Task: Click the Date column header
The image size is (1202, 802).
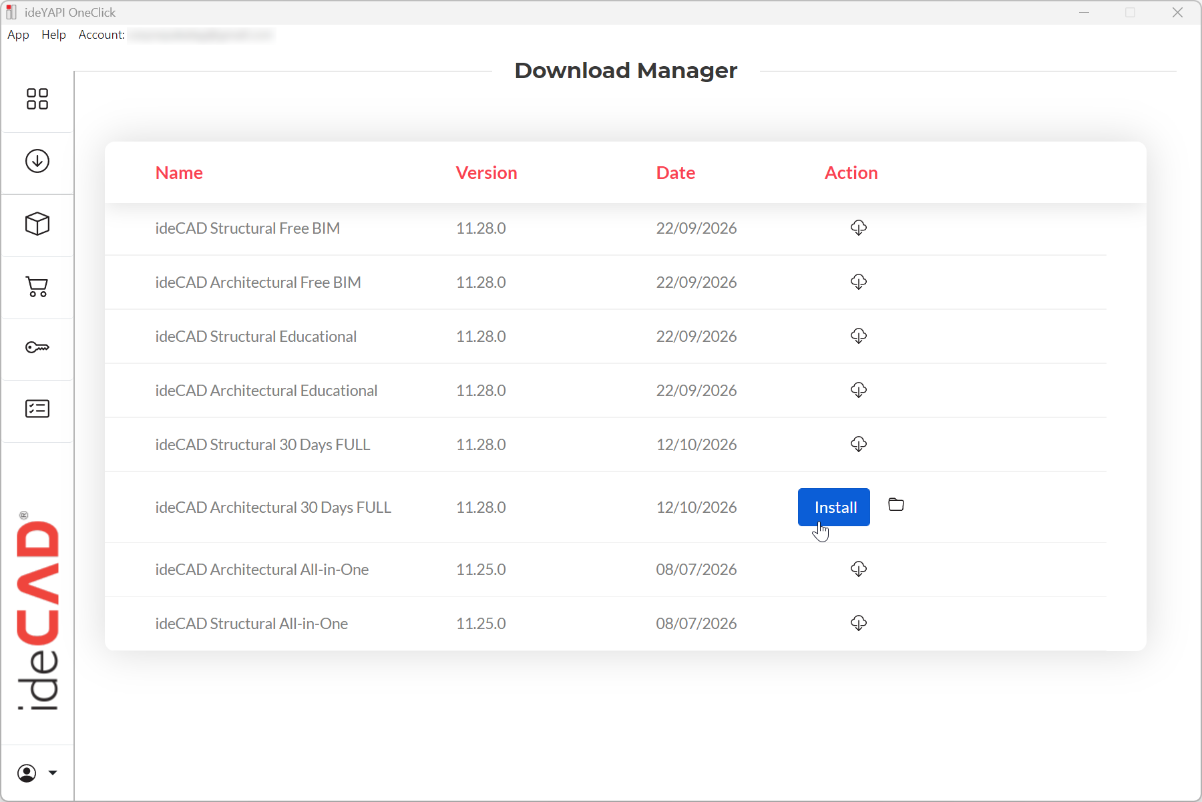Action: pyautogui.click(x=676, y=173)
